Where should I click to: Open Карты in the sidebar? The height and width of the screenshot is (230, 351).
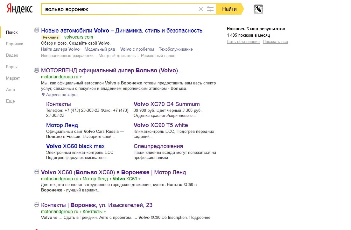pos(12,67)
